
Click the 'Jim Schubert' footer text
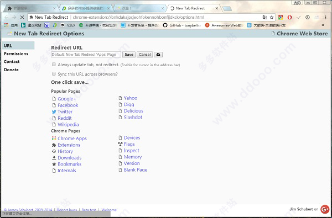(x=301, y=209)
